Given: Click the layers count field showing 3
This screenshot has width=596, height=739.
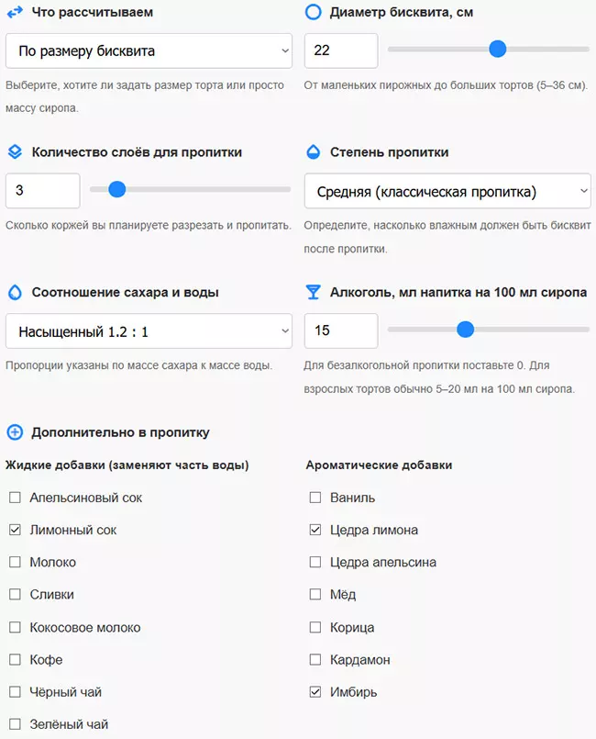Looking at the screenshot, I should [42, 191].
